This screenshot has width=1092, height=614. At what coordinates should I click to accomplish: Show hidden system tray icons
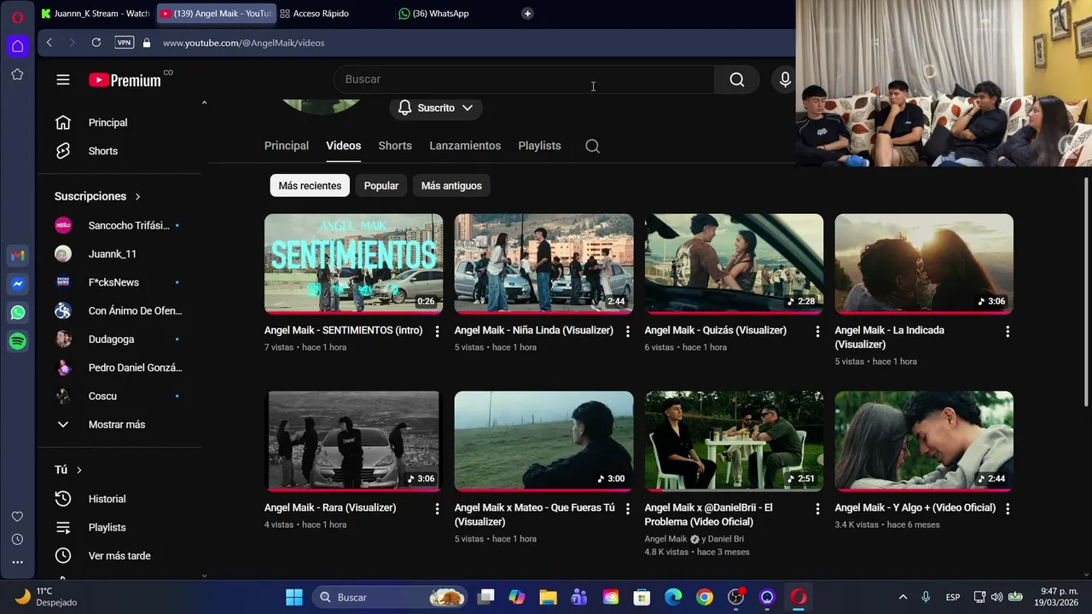click(x=903, y=597)
